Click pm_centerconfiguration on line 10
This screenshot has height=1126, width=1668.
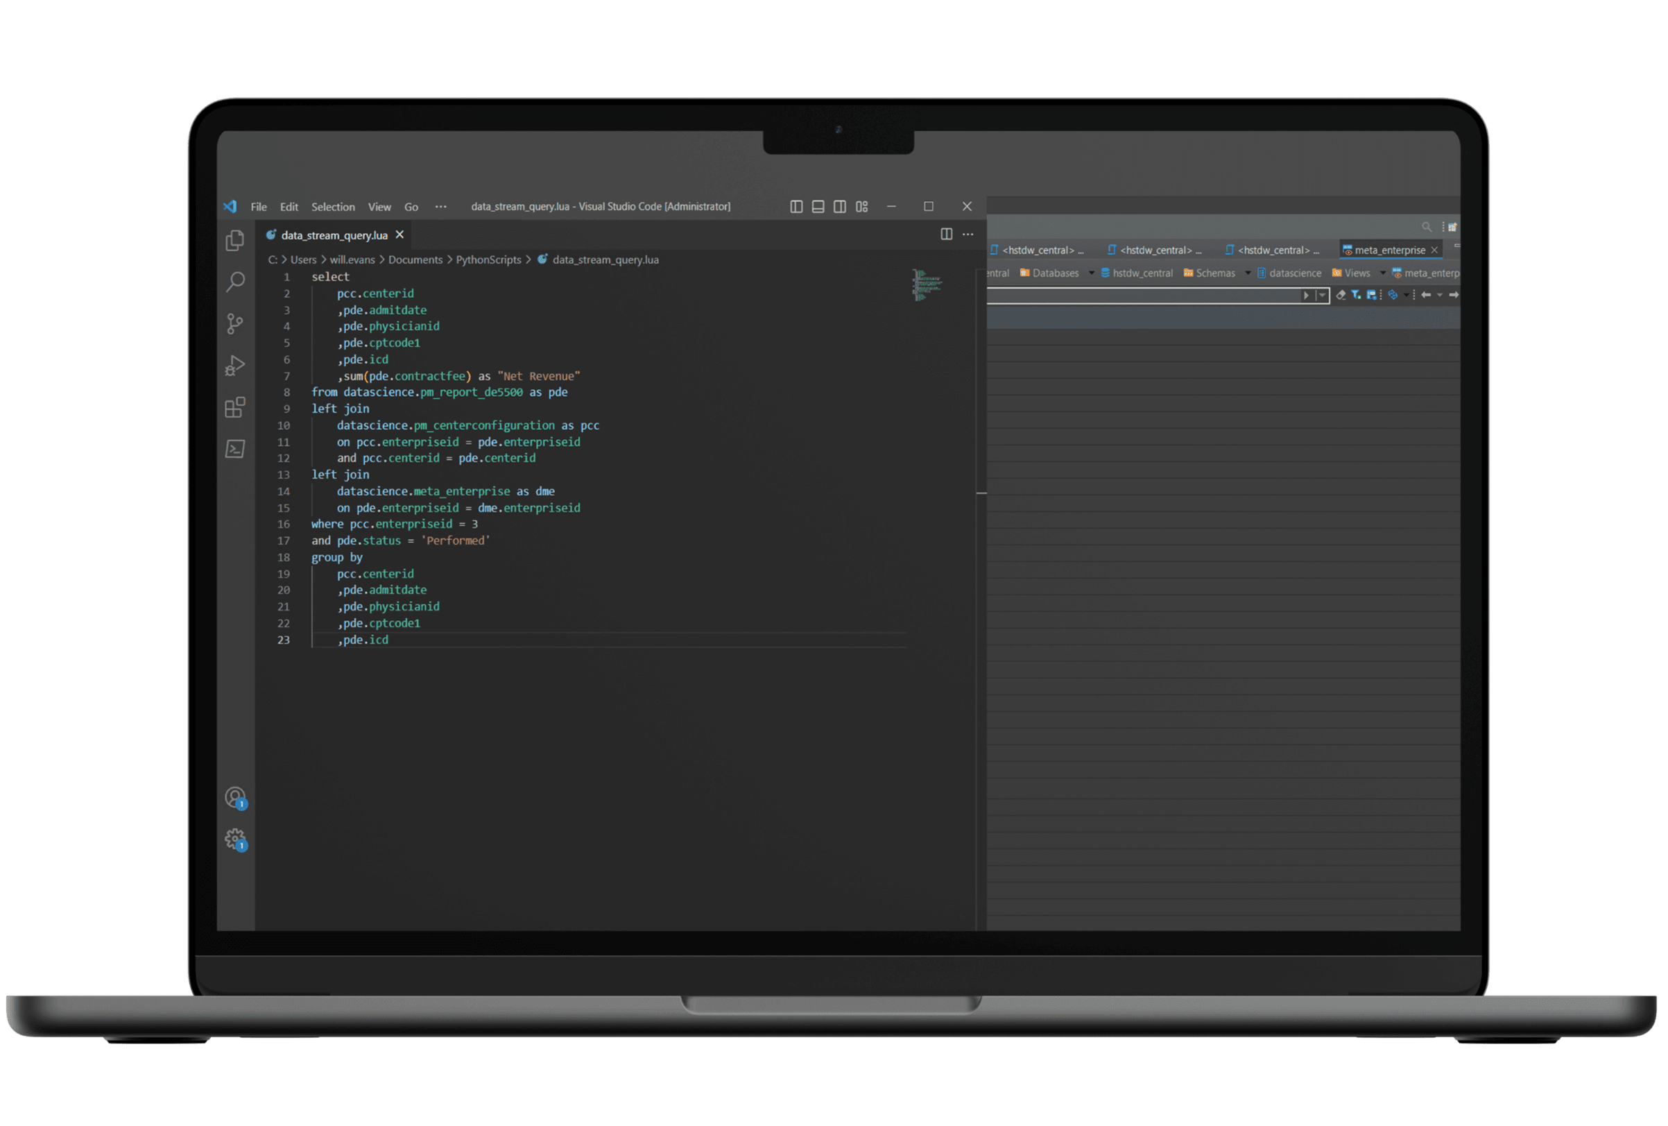(485, 425)
